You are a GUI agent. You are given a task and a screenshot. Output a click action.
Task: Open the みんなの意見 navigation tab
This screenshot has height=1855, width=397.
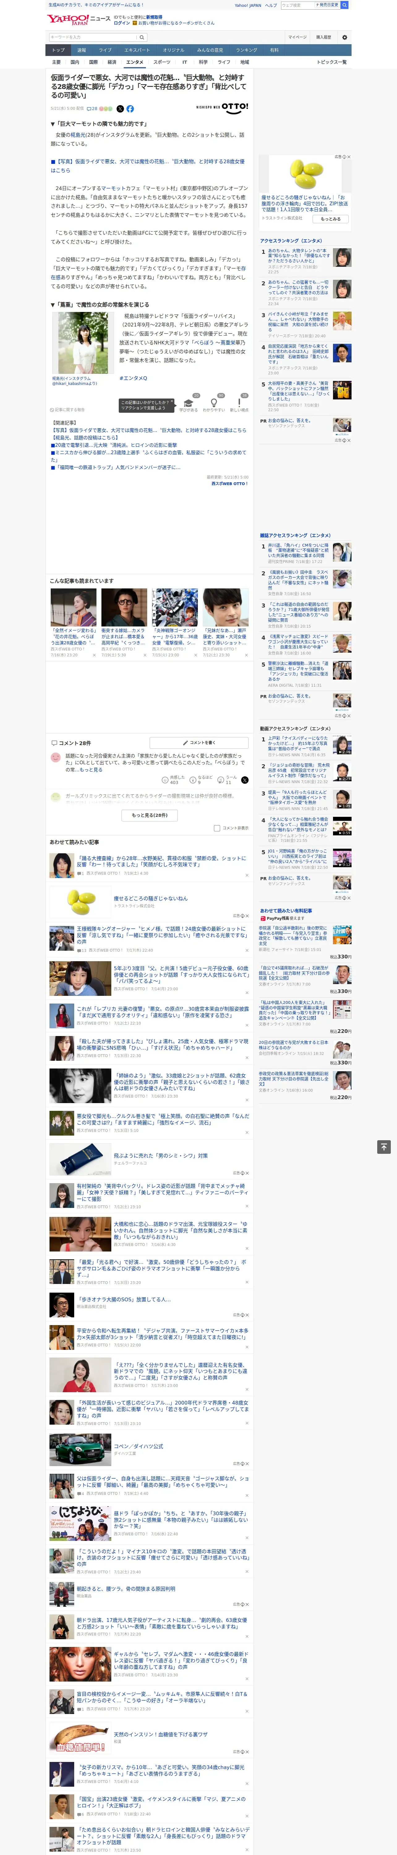(x=210, y=50)
